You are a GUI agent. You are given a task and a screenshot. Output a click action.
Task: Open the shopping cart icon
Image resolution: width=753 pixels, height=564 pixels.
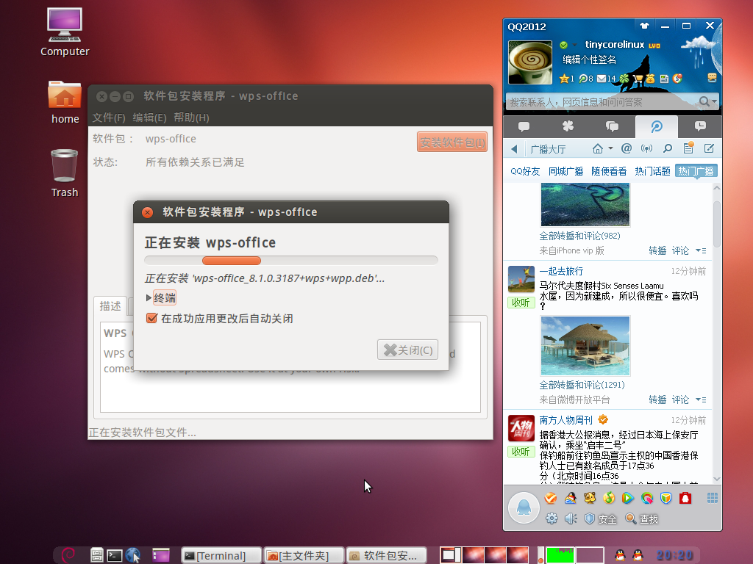[638, 79]
